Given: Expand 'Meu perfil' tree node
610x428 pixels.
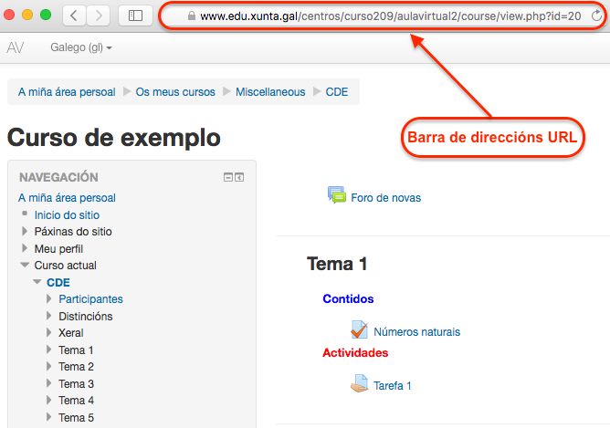Looking at the screenshot, I should pos(25,248).
